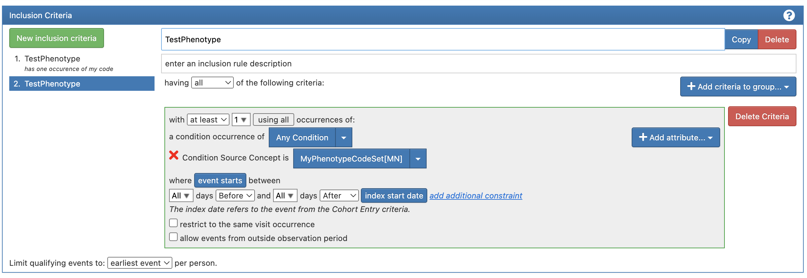Open the Before/After days direction dropdown
Screen dimensions: 807x278
point(235,195)
